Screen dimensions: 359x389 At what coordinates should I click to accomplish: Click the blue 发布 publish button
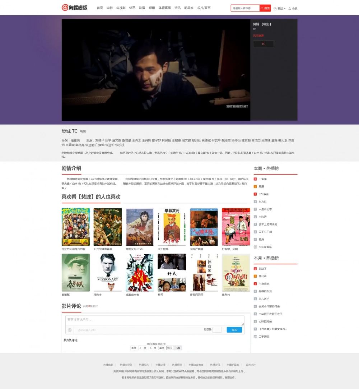pyautogui.click(x=234, y=330)
